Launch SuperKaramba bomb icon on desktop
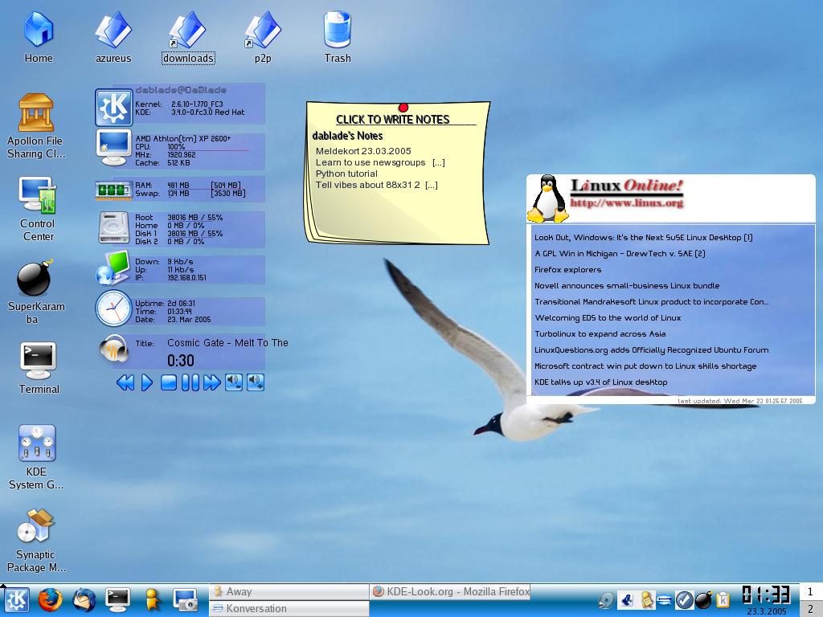 [35, 291]
